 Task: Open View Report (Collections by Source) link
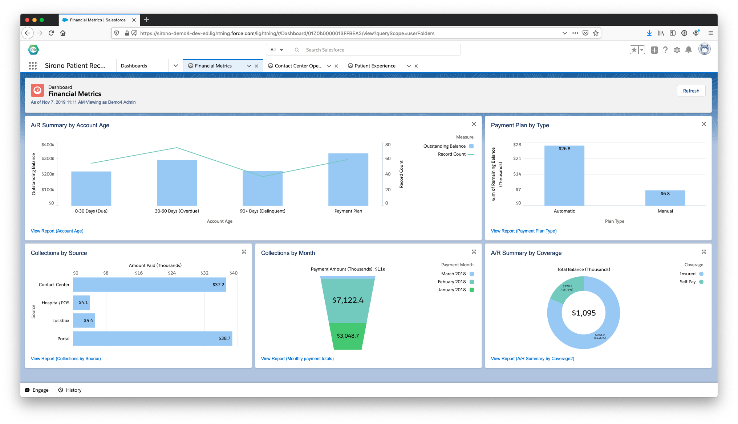pyautogui.click(x=66, y=359)
